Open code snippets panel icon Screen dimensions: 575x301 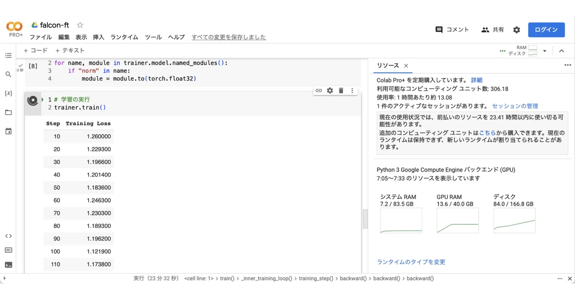point(8,236)
